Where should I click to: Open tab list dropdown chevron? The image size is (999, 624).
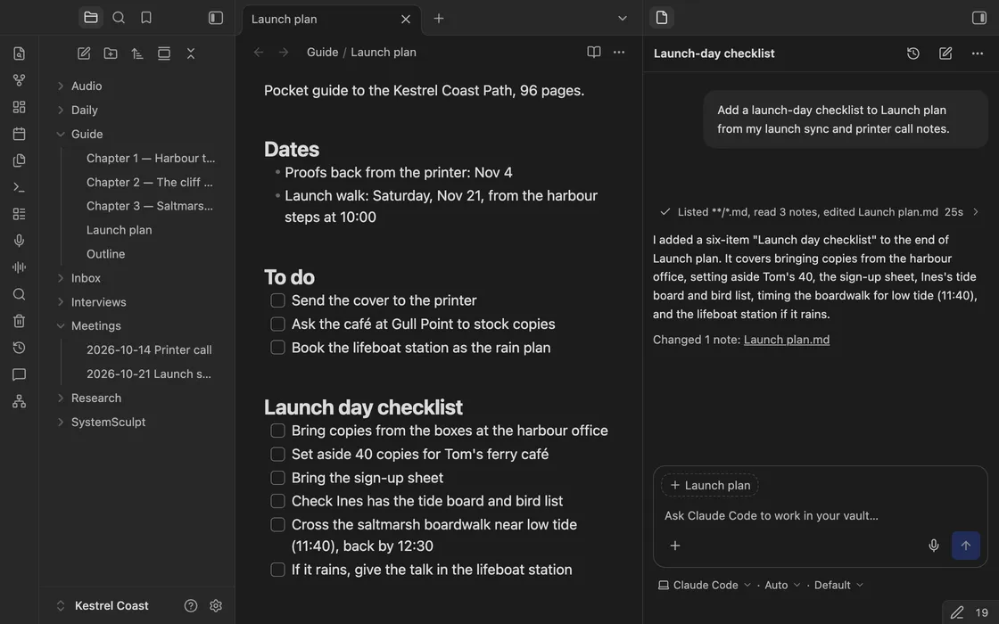[623, 18]
